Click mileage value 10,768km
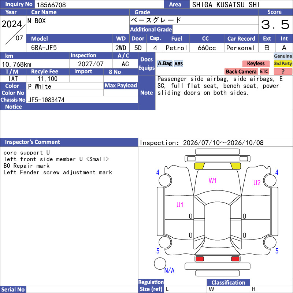The image size is (293, 293). pos(16,64)
